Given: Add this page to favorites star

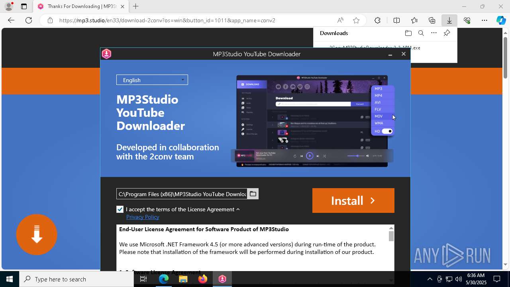Looking at the screenshot, I should click(x=356, y=20).
